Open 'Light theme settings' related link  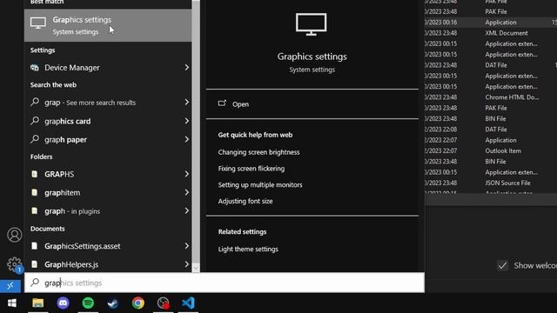coord(248,250)
